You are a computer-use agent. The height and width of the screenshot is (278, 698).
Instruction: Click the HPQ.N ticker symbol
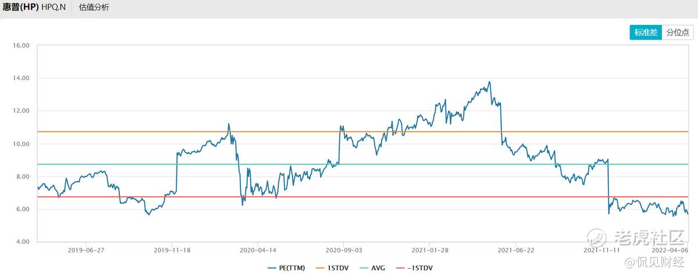(54, 8)
